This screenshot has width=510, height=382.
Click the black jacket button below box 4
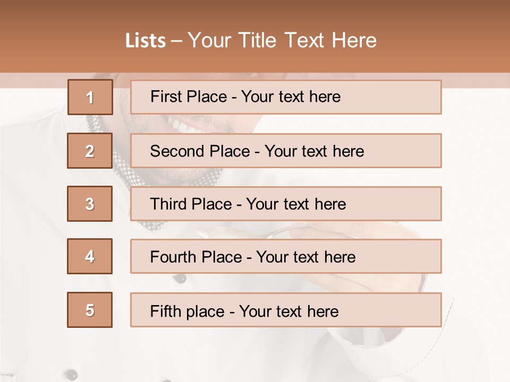(181, 278)
